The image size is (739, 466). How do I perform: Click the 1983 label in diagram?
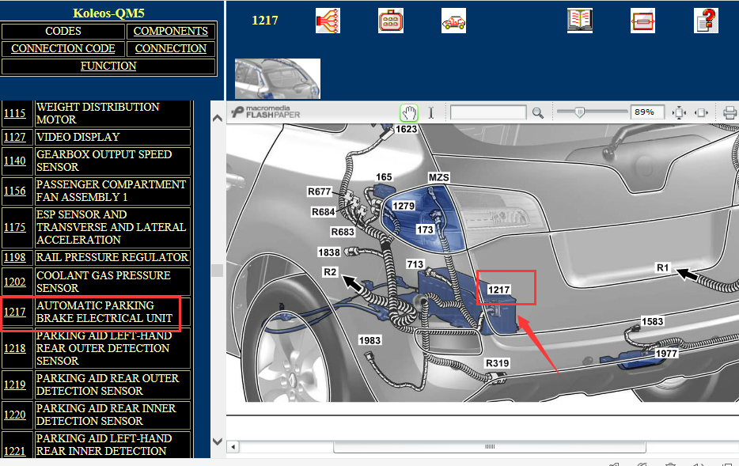tap(369, 340)
